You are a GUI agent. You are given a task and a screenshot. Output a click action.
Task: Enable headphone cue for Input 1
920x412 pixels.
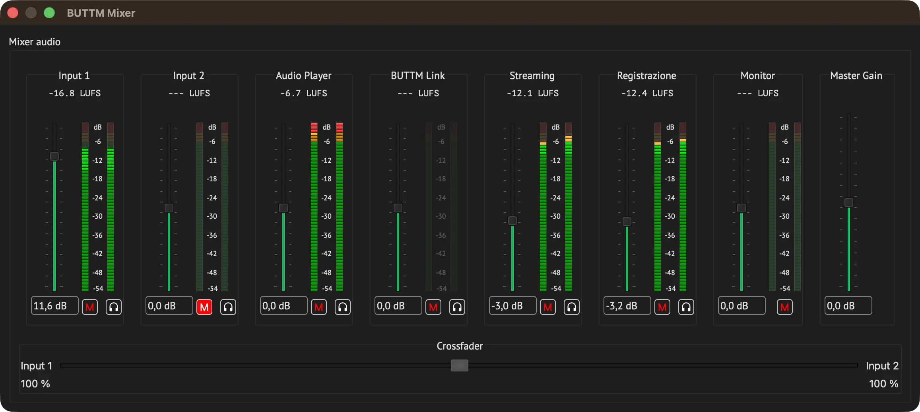point(114,307)
